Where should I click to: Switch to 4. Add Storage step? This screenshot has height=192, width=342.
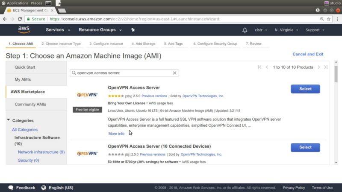(143, 44)
